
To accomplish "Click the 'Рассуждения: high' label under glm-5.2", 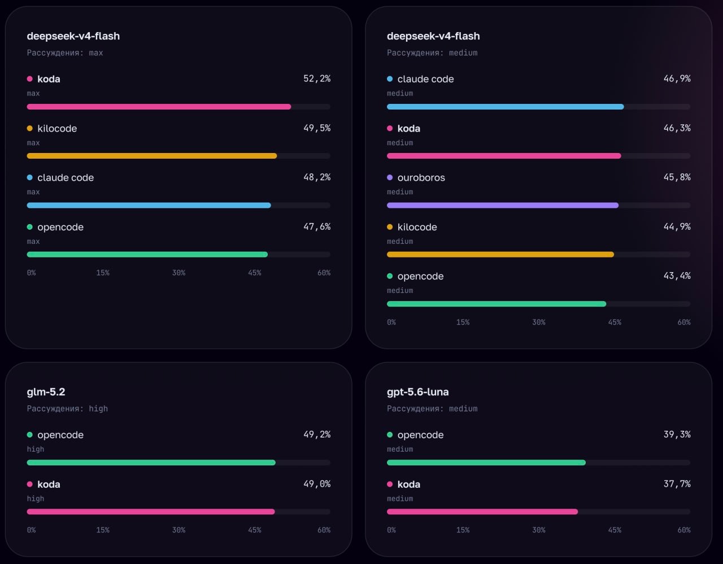I will 67,408.
